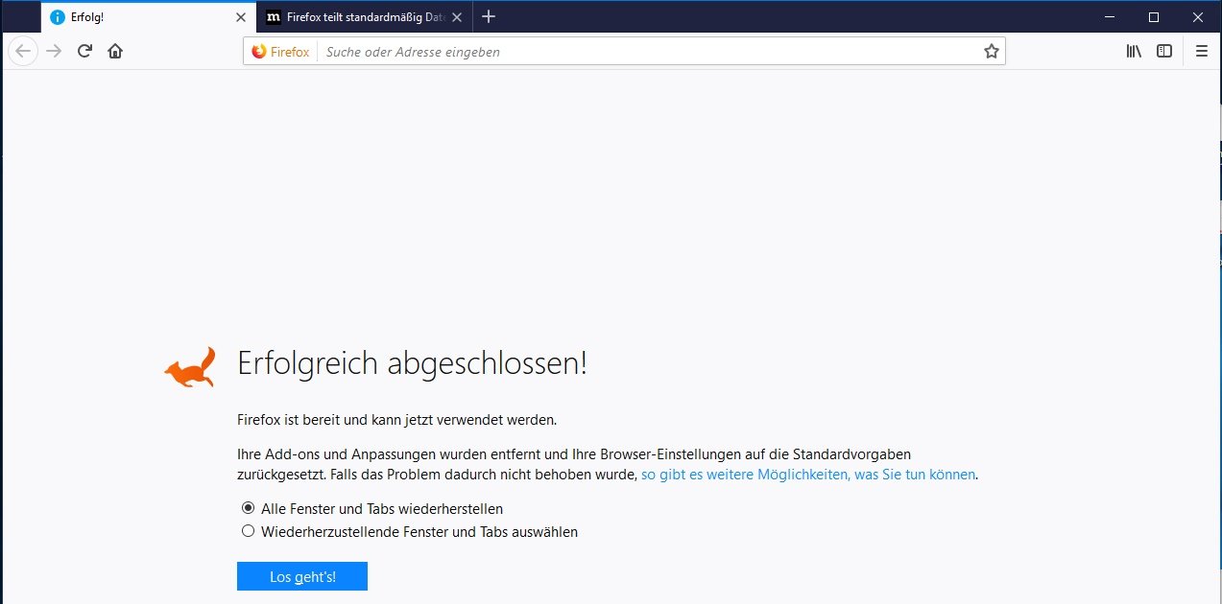Bookmark this page with the star icon
The width and height of the screenshot is (1222, 604).
(992, 52)
